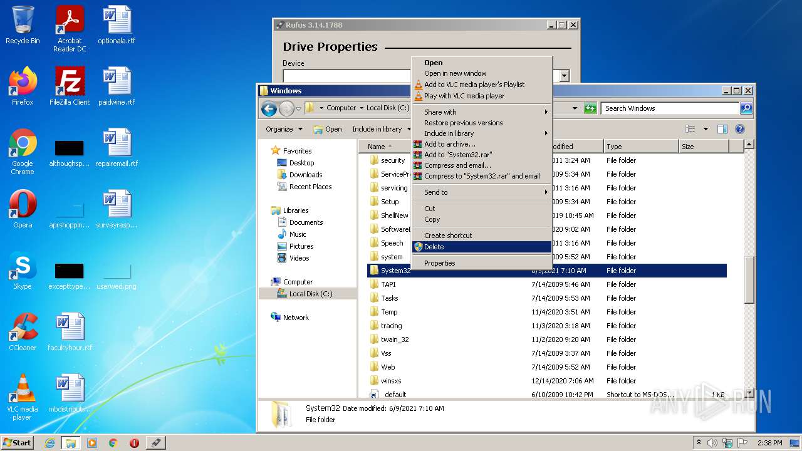Click Explorer back navigation arrow
This screenshot has height=451, width=802.
point(269,108)
